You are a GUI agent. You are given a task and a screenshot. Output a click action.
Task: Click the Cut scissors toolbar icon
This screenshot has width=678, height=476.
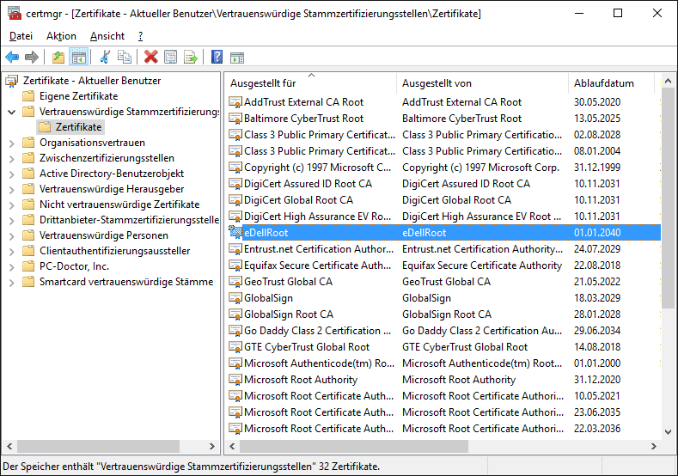(105, 57)
